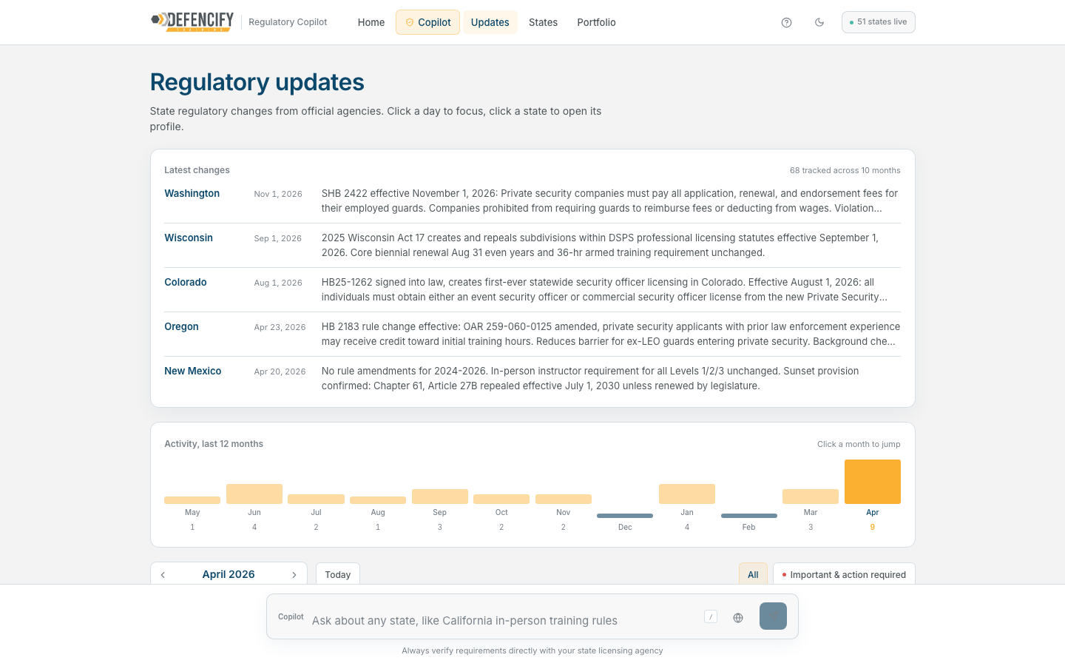Viewport: 1065px width, 666px height.
Task: Open the Wisconsin state profile
Action: point(189,238)
